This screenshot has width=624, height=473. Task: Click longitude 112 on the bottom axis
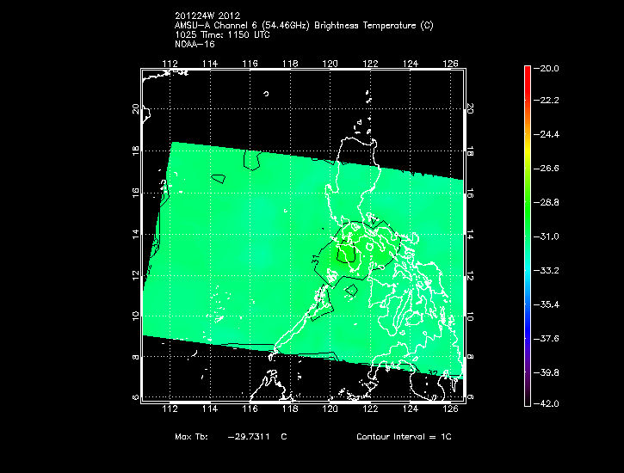[x=170, y=408]
